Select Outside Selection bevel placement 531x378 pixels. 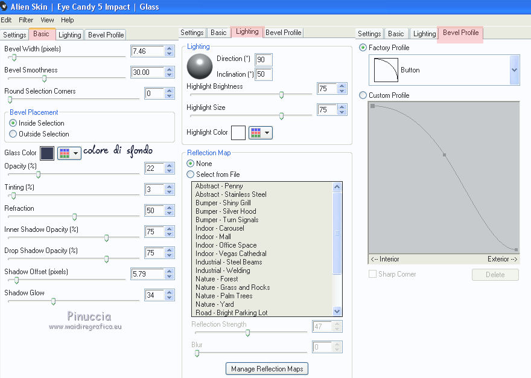point(13,134)
